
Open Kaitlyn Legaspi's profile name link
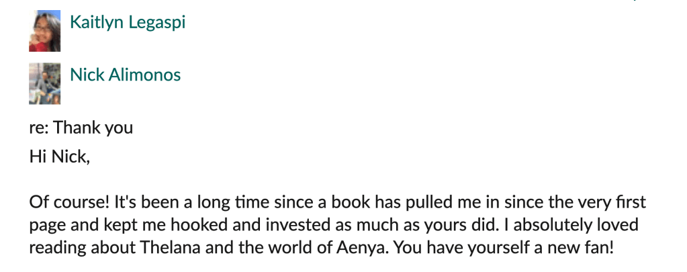[128, 22]
